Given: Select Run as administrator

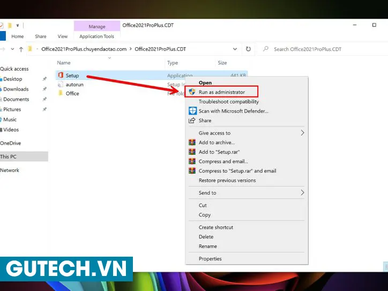Looking at the screenshot, I should pos(222,92).
